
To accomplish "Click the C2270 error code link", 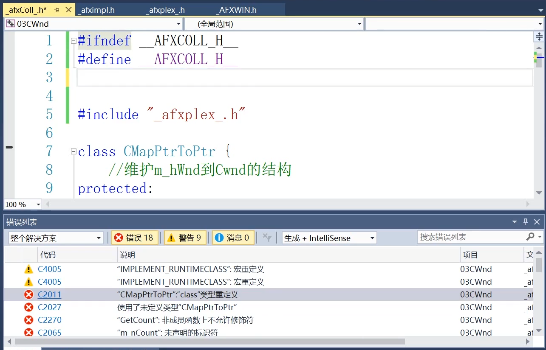I will pos(50,320).
